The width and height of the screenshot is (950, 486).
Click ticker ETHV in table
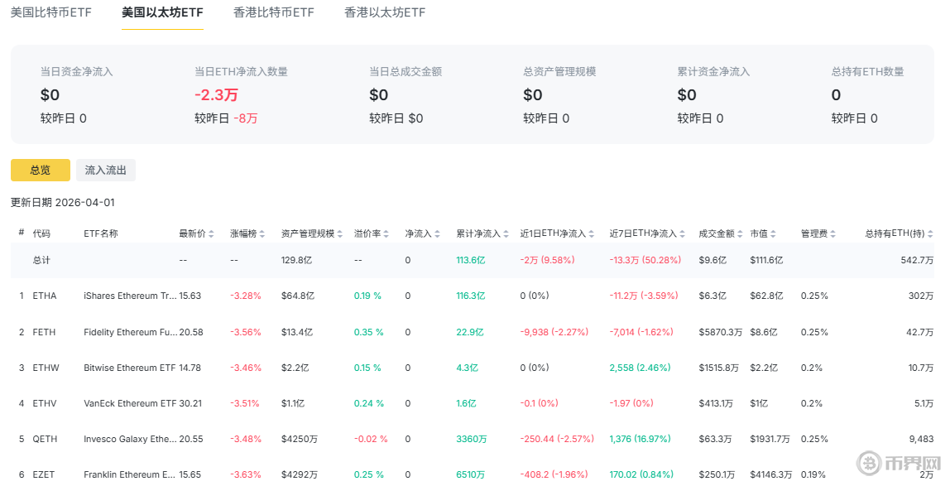pyautogui.click(x=44, y=403)
